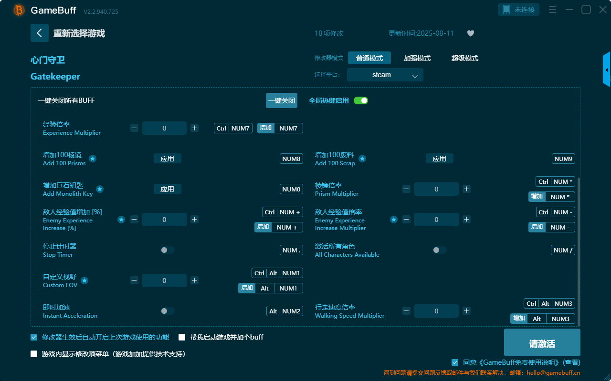This screenshot has width=611, height=381.
Task: Click the heart favorite icon
Action: tap(471, 33)
